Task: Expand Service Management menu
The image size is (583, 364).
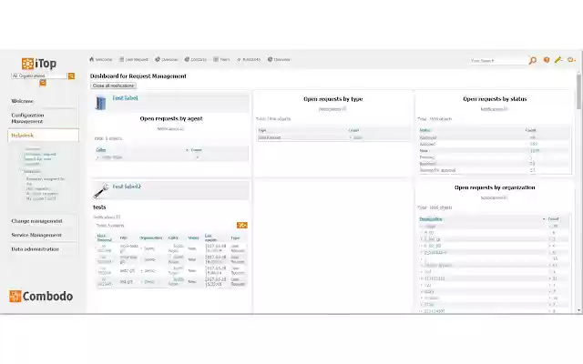Action: 36,235
